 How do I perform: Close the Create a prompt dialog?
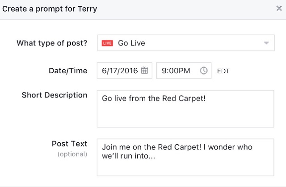(279, 8)
